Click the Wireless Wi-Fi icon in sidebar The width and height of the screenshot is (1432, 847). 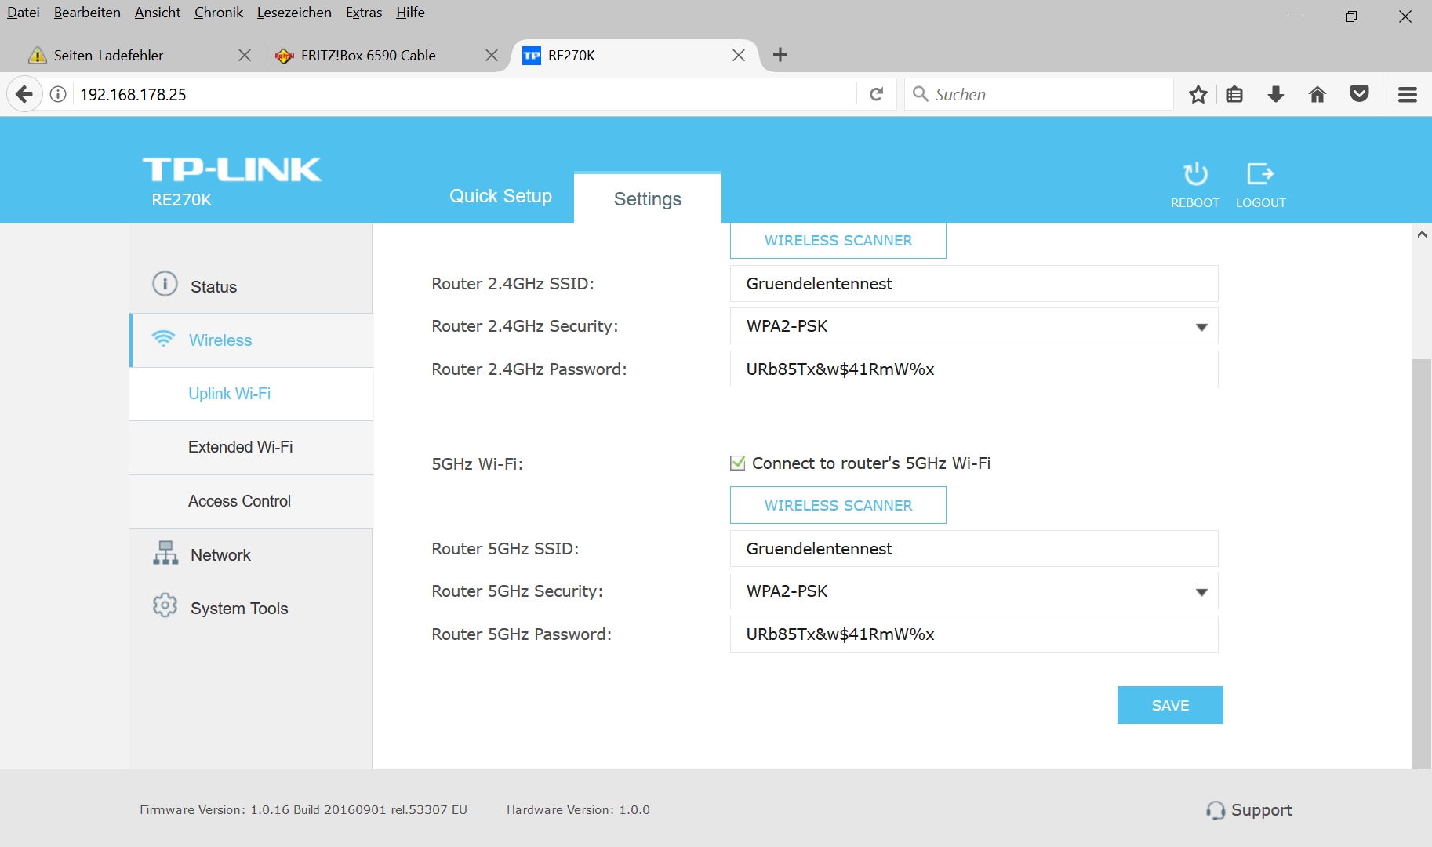pyautogui.click(x=163, y=338)
